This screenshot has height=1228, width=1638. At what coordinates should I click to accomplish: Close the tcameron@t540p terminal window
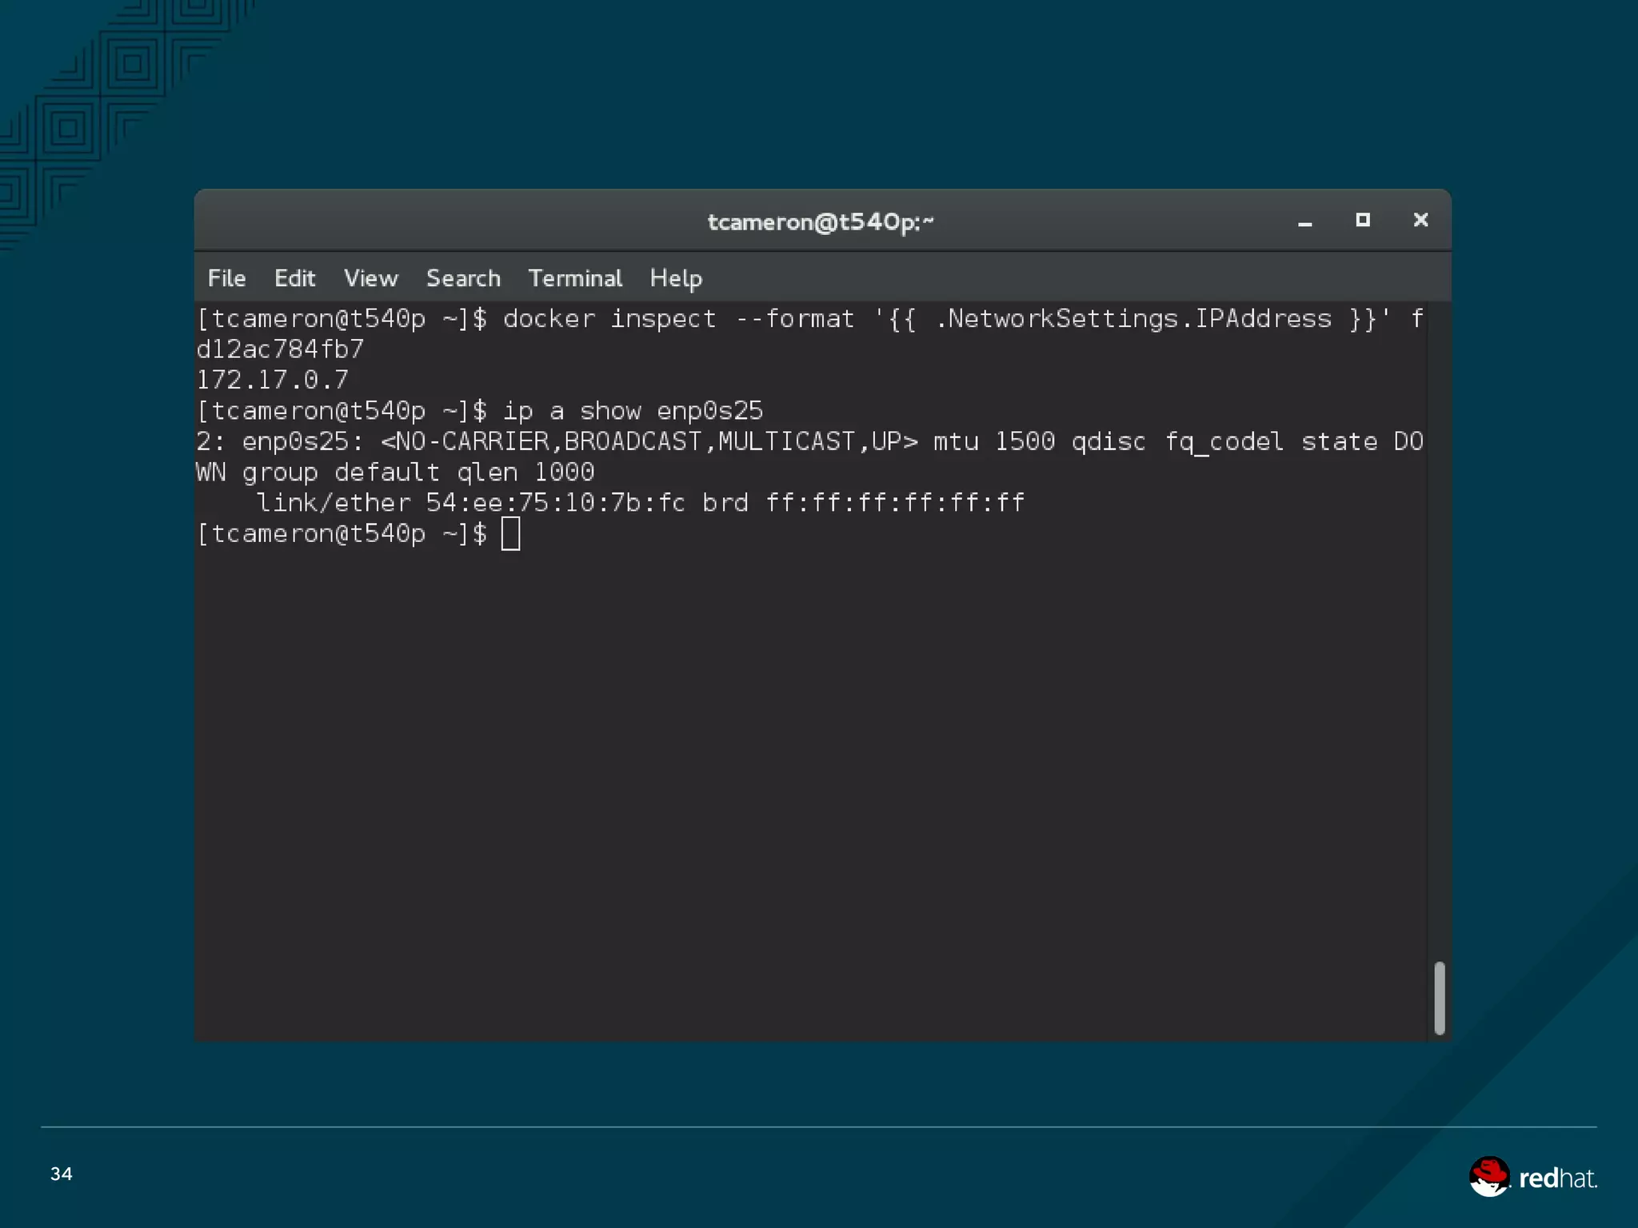coord(1420,220)
